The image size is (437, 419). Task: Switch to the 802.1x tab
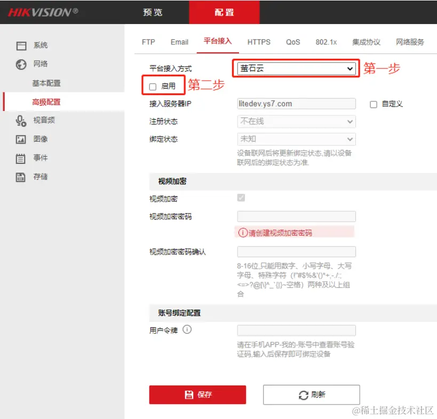coord(326,42)
